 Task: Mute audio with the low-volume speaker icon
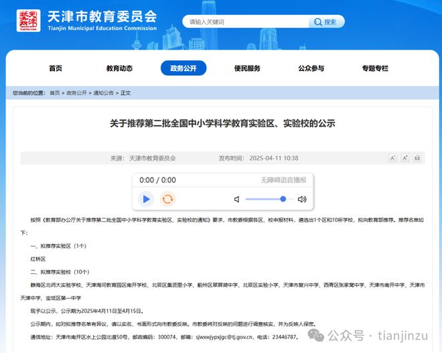[x=237, y=200]
